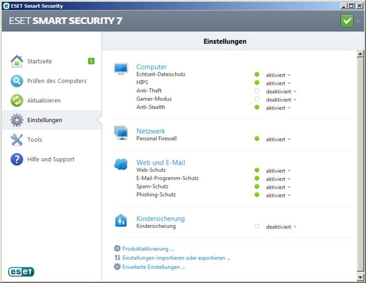366x283 pixels.
Task: Click the Personal Firewall label
Action: click(x=156, y=139)
